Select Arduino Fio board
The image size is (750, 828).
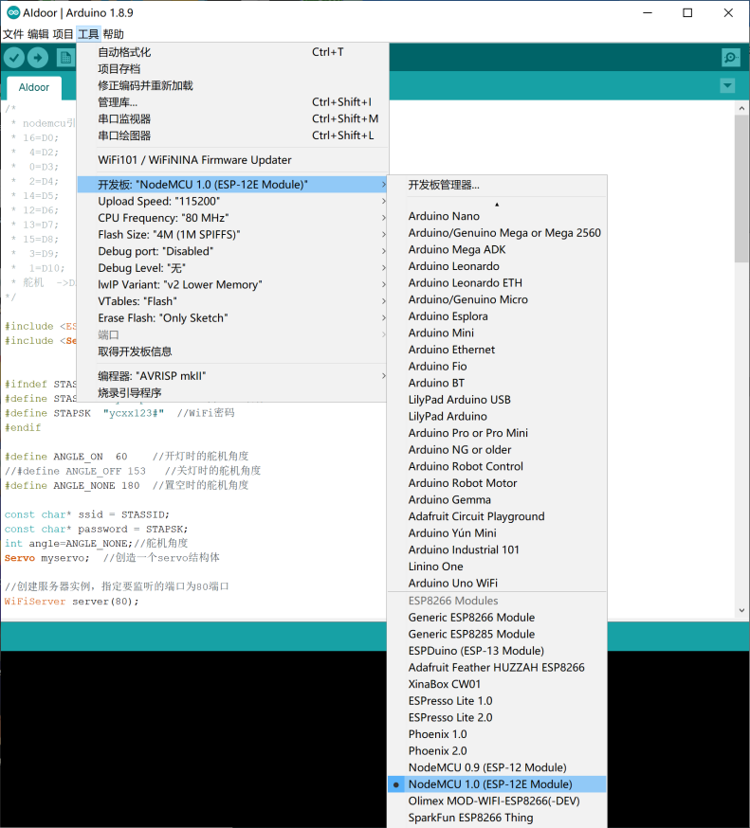pyautogui.click(x=498, y=367)
